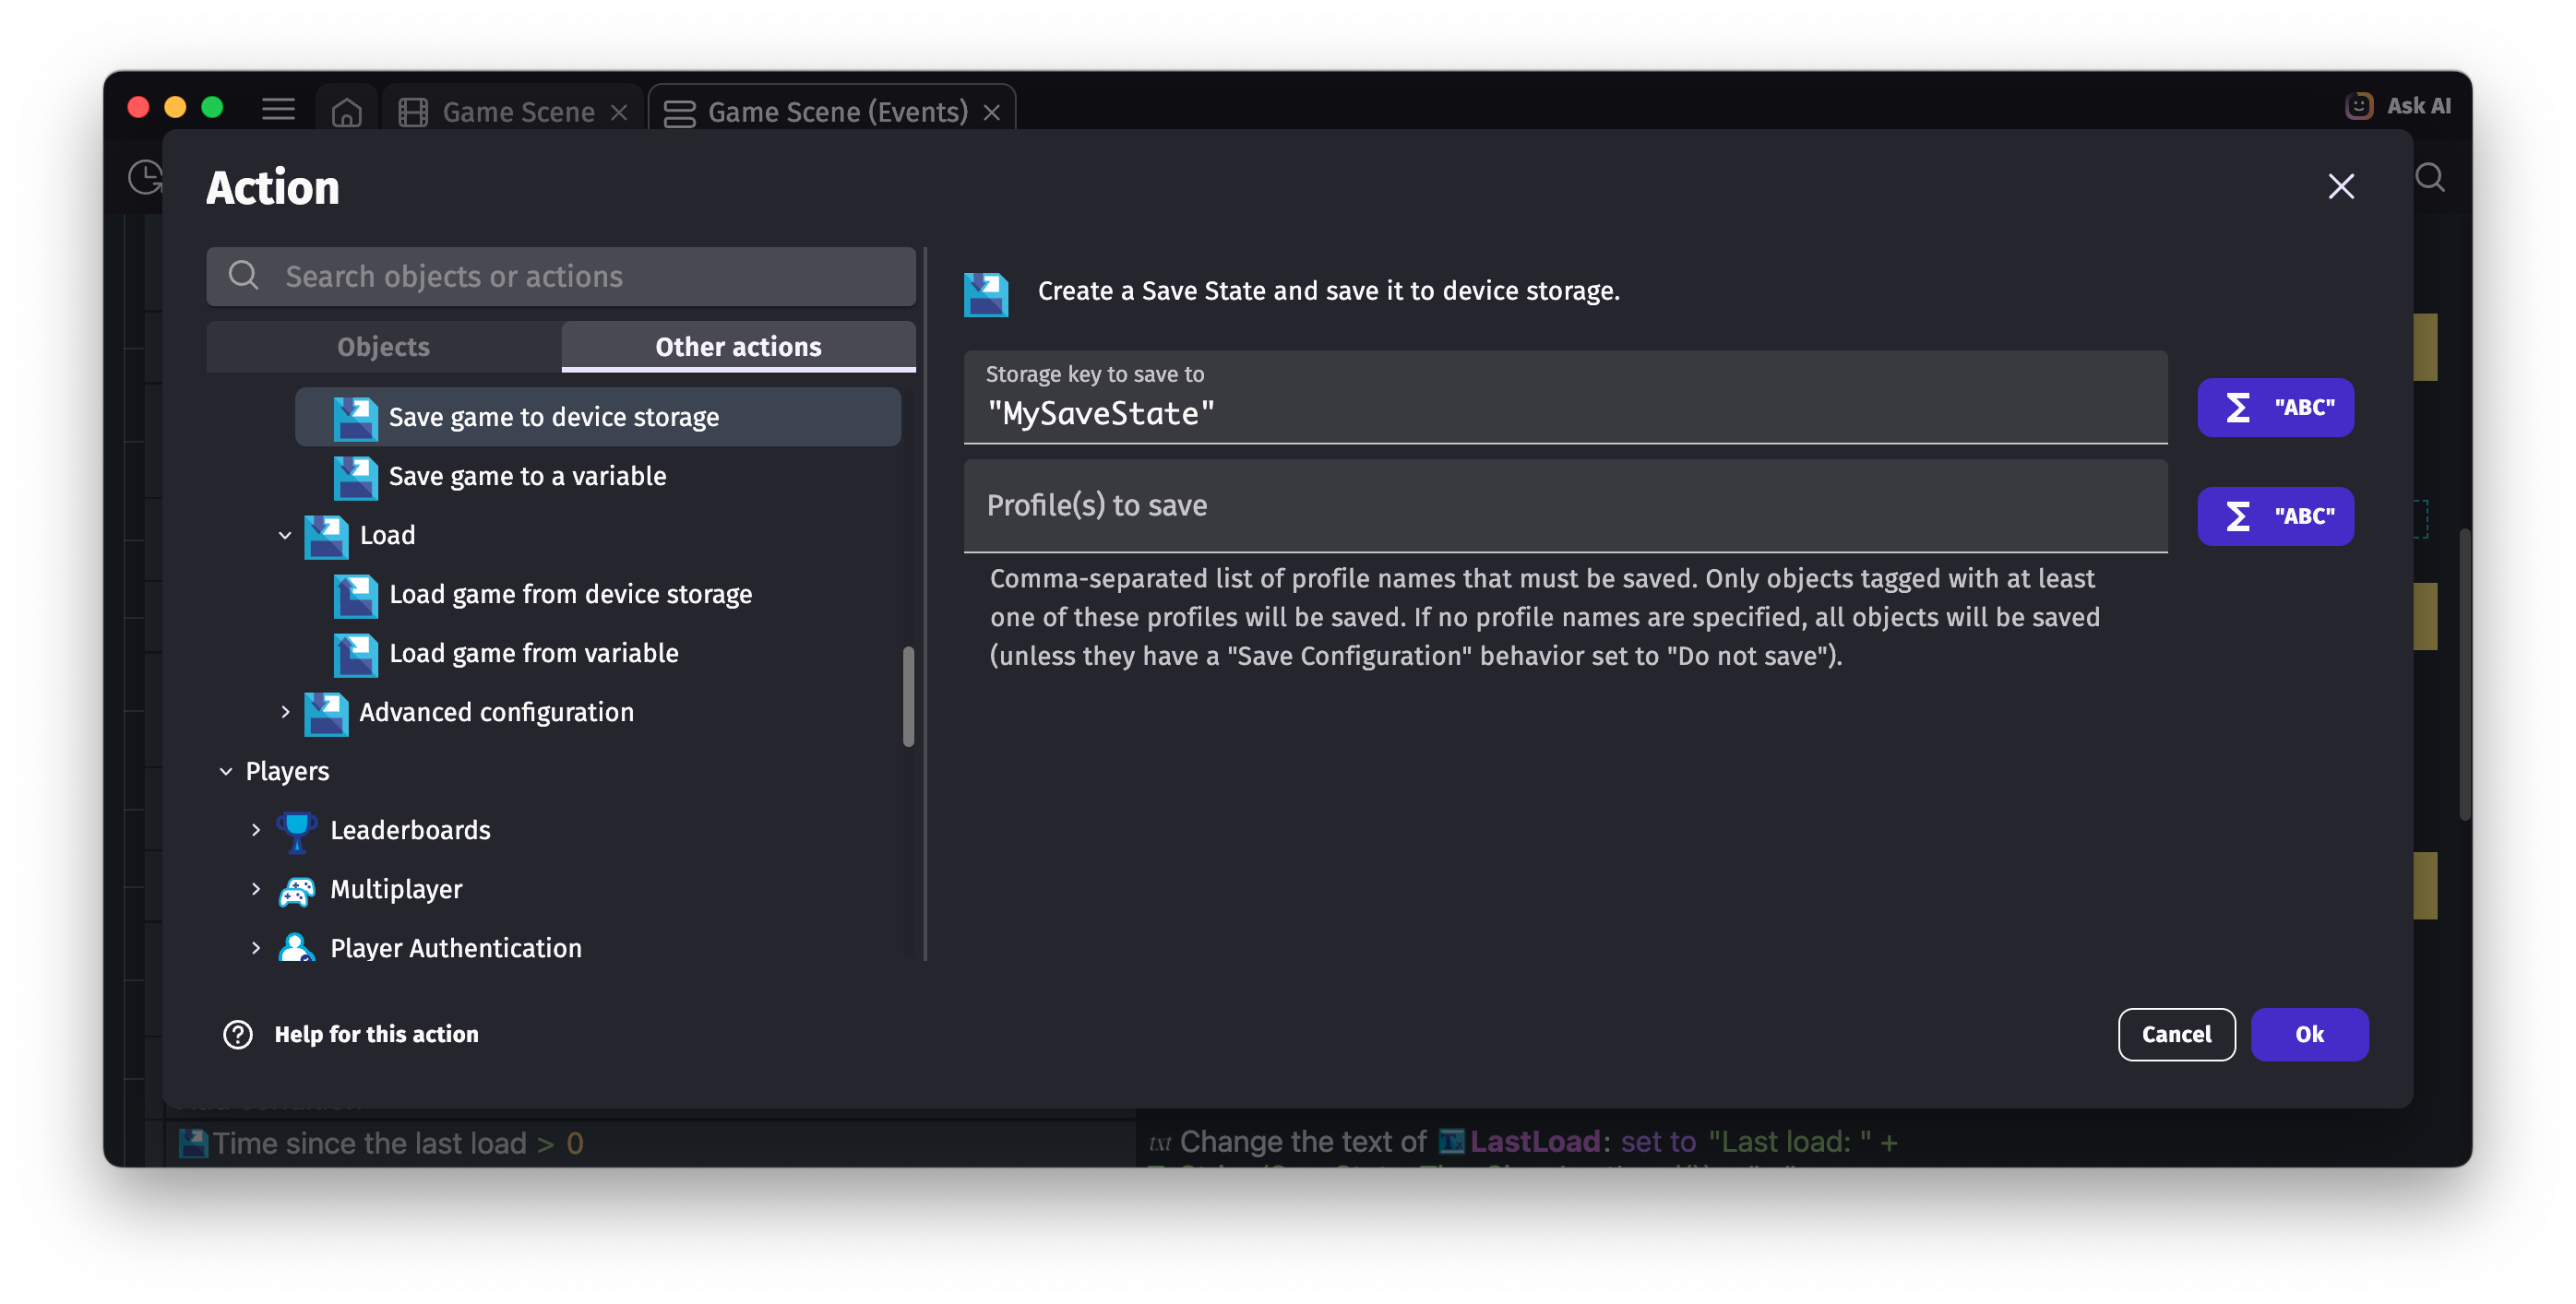Image resolution: width=2576 pixels, height=1304 pixels.
Task: Switch to the Objects tab
Action: point(383,347)
